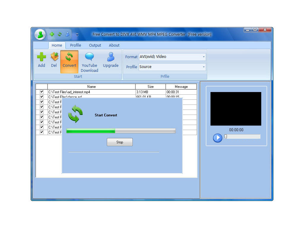Stop the conversion with Stop button
Viewport: 304px width, 228px height.
click(x=120, y=142)
